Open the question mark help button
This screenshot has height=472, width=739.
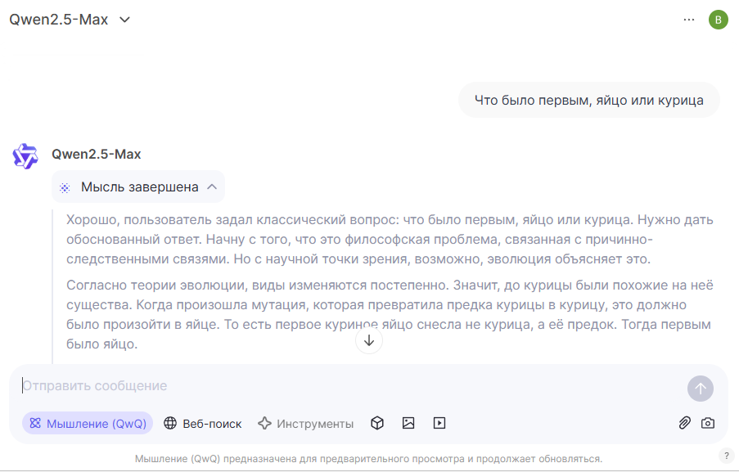point(727,456)
